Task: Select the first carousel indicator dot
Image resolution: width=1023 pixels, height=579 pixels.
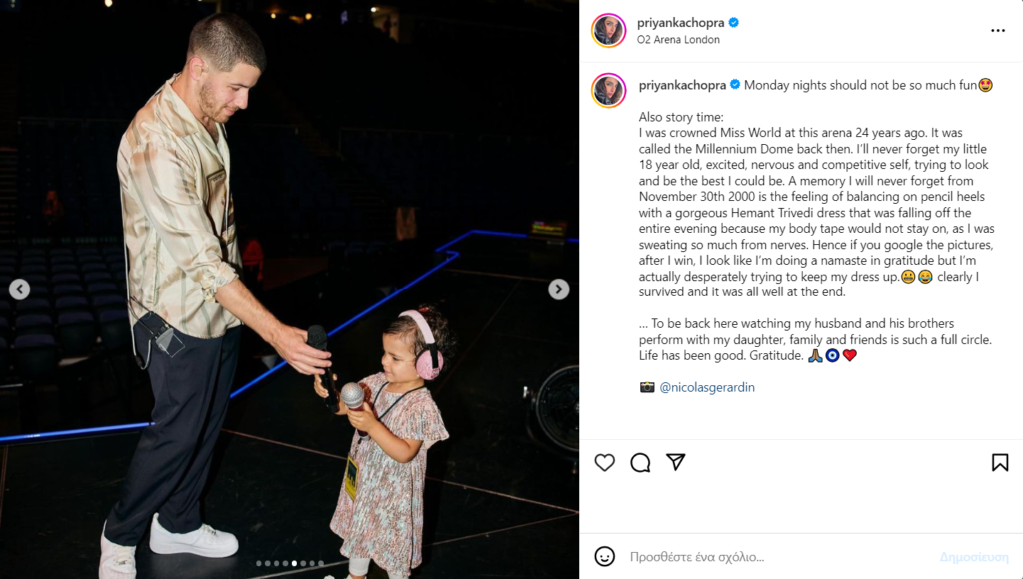Action: click(259, 563)
